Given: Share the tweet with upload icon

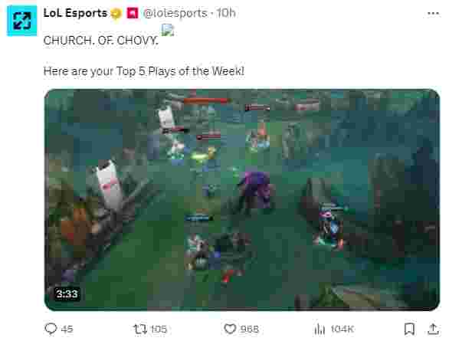Looking at the screenshot, I should [434, 329].
